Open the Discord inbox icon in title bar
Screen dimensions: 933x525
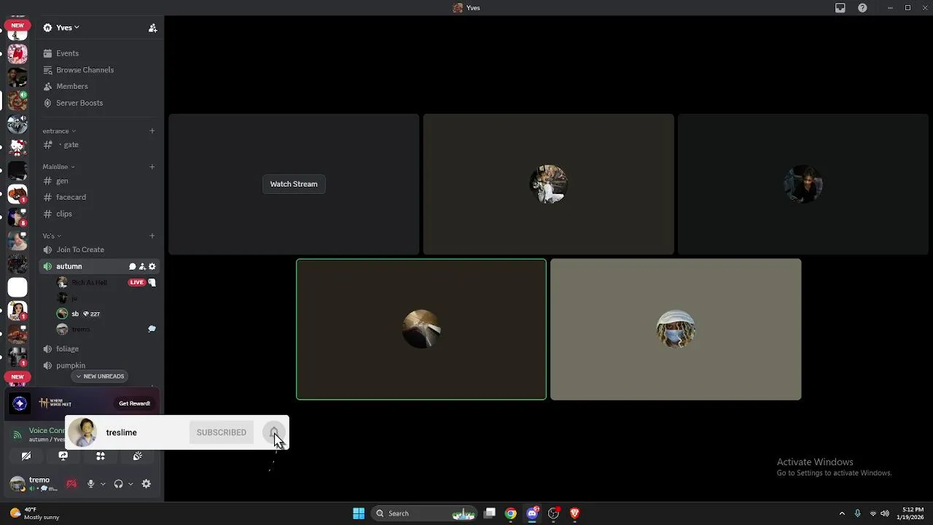click(840, 8)
